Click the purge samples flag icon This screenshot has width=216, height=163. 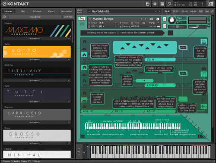[x=203, y=74]
